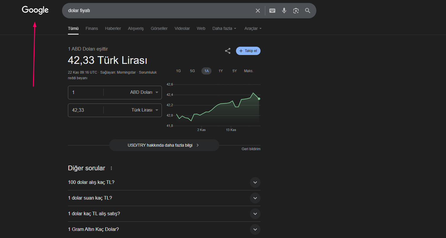
Task: Expand the Daha fazla dropdown
Action: pos(224,28)
